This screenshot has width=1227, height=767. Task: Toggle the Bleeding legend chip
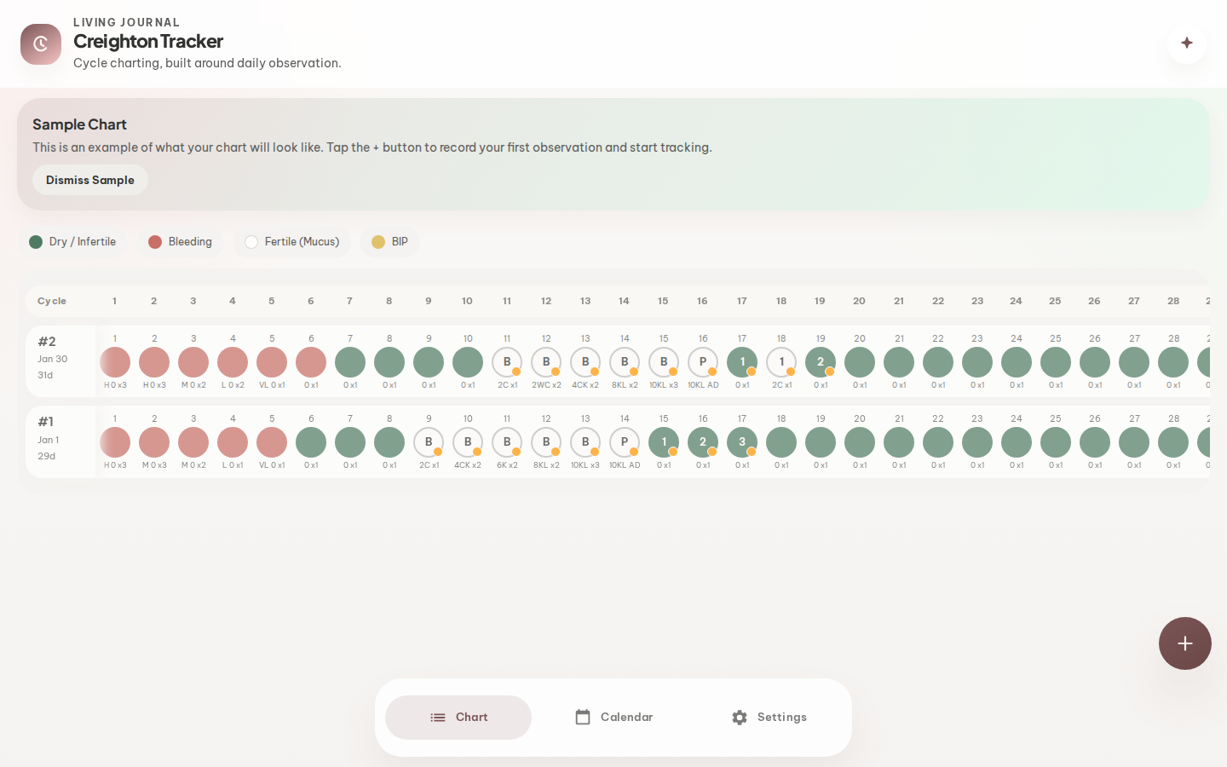coord(180,242)
